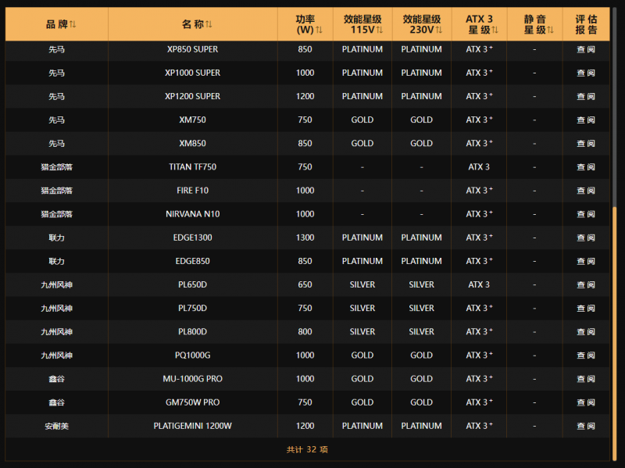The height and width of the screenshot is (468, 625).
Task: Click 鑫谷 brand in the GM750W PRO row
Action: tap(56, 402)
